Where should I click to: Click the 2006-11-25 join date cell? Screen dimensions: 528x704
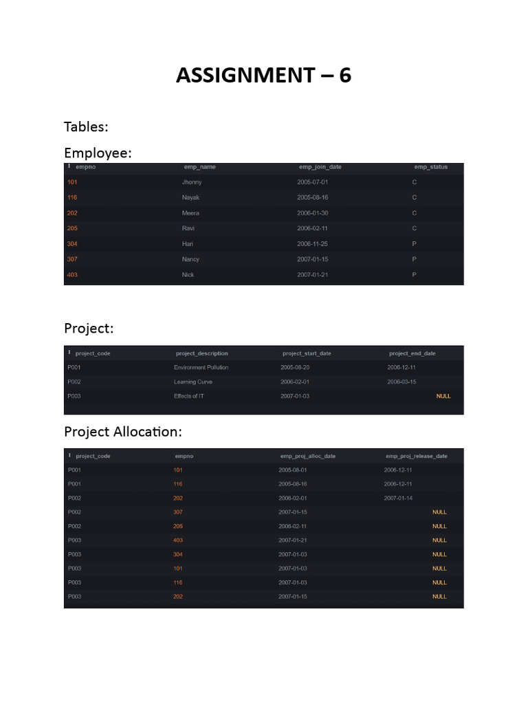312,243
